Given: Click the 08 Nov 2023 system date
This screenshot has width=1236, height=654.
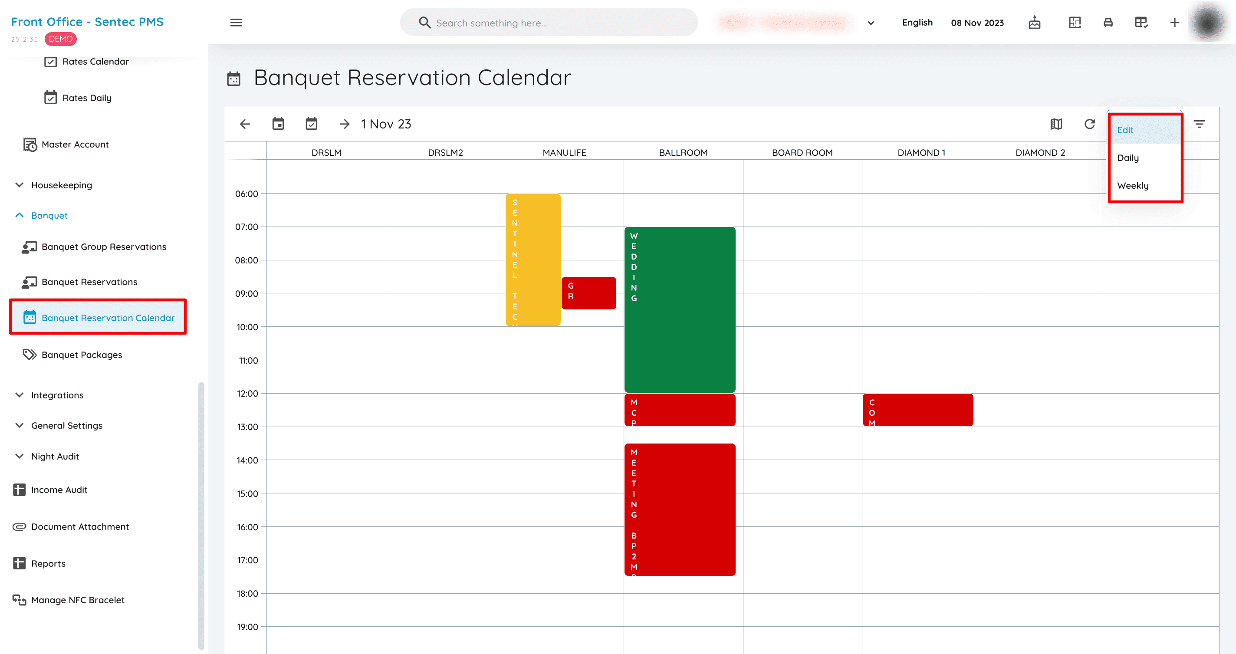Looking at the screenshot, I should 977,23.
